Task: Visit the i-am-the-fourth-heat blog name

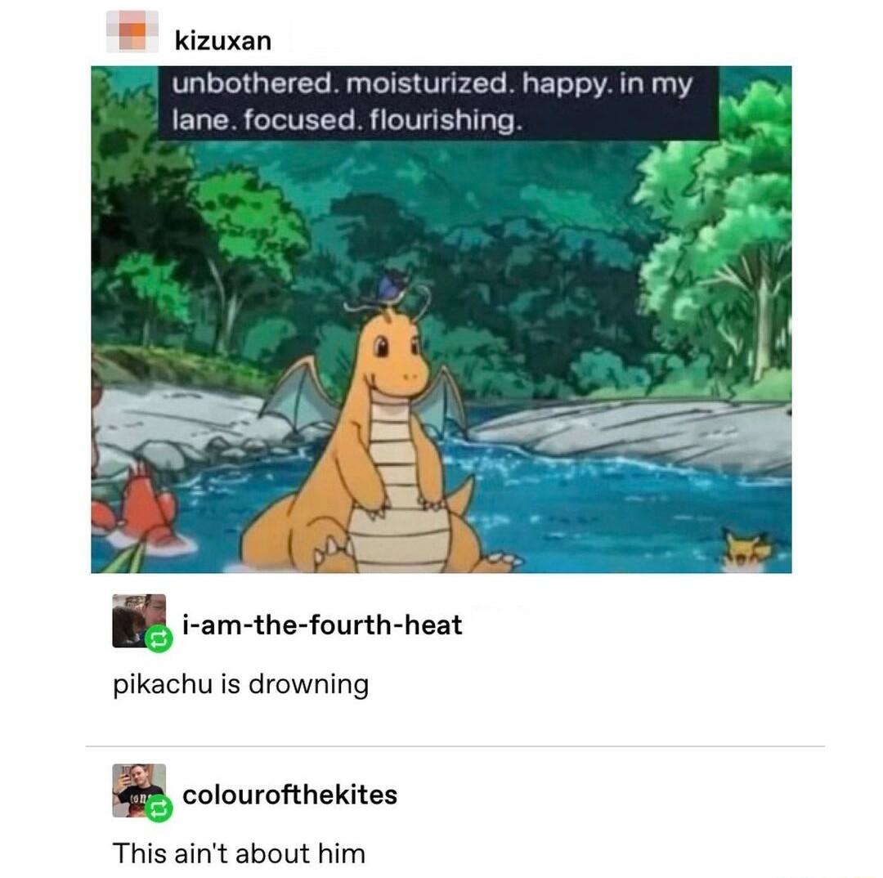Action: click(x=322, y=625)
